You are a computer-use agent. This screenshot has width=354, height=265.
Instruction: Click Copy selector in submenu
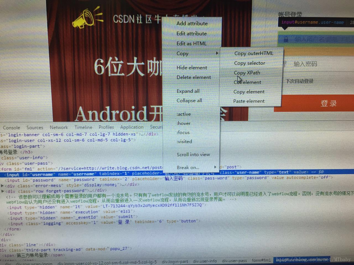(249, 63)
